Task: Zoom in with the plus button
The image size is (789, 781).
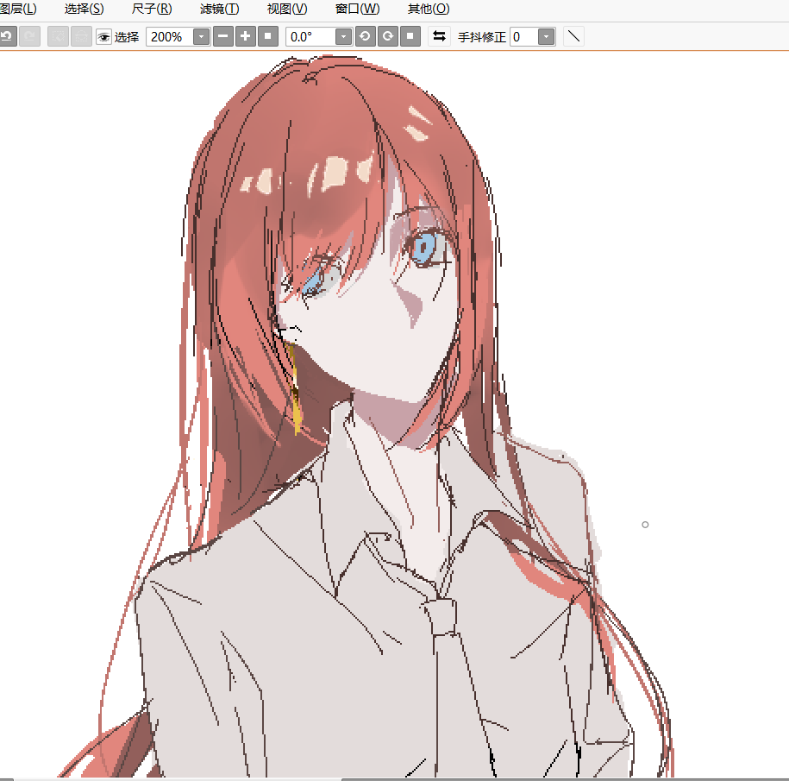Action: click(246, 37)
